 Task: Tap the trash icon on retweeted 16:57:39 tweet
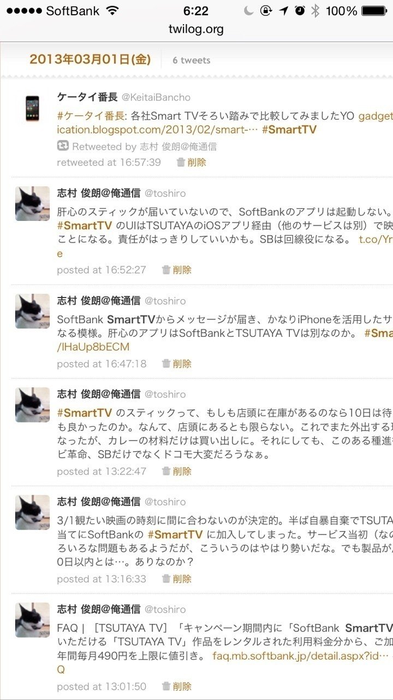(181, 162)
